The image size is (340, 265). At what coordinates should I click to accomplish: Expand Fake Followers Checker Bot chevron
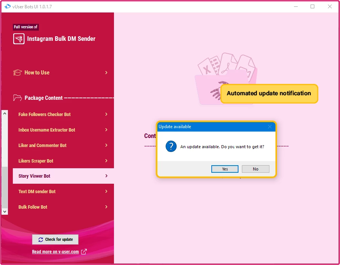pyautogui.click(x=106, y=114)
